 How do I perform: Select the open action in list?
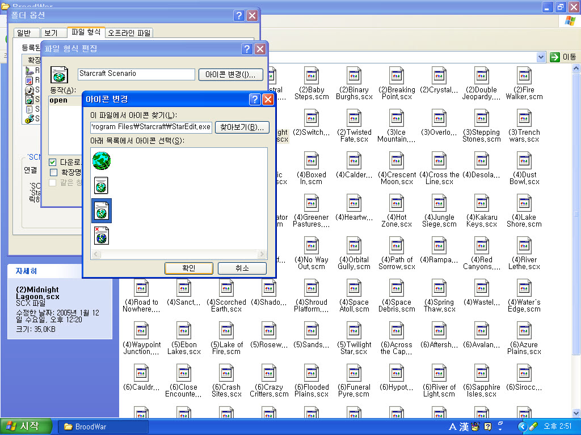point(58,100)
